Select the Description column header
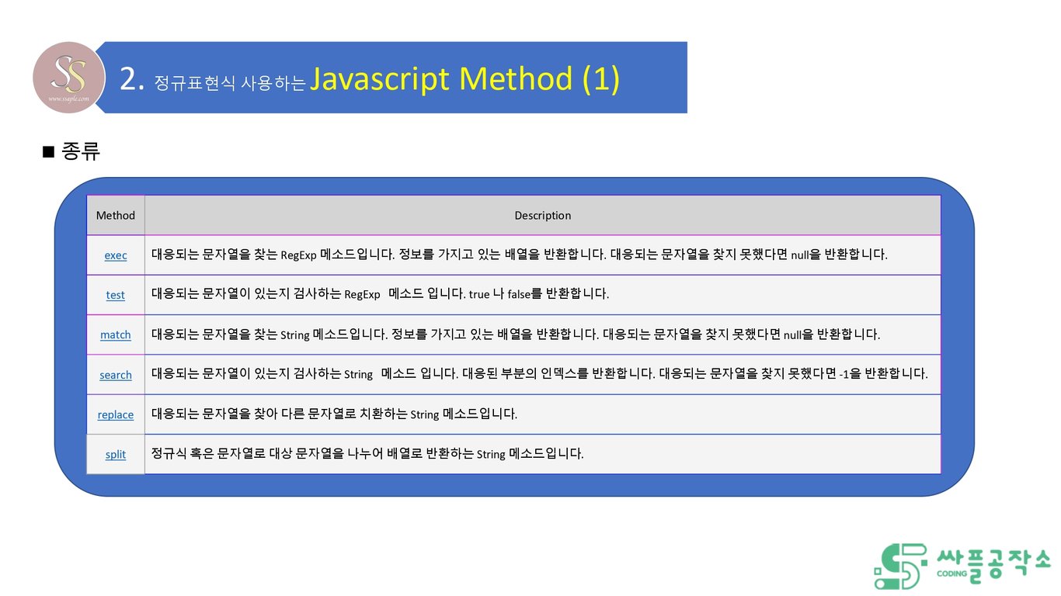Image resolution: width=1061 pixels, height=596 pixels. pyautogui.click(x=542, y=215)
